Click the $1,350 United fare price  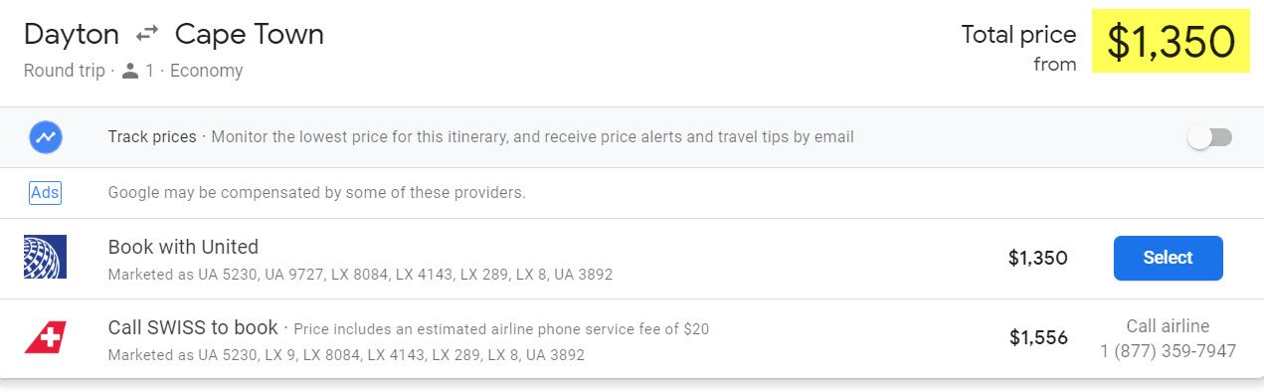[1038, 259]
